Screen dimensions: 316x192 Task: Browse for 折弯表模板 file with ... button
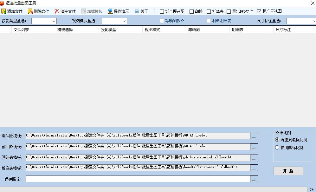point(254,168)
